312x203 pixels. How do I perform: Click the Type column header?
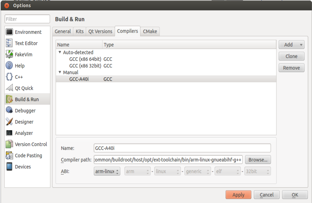coord(189,45)
